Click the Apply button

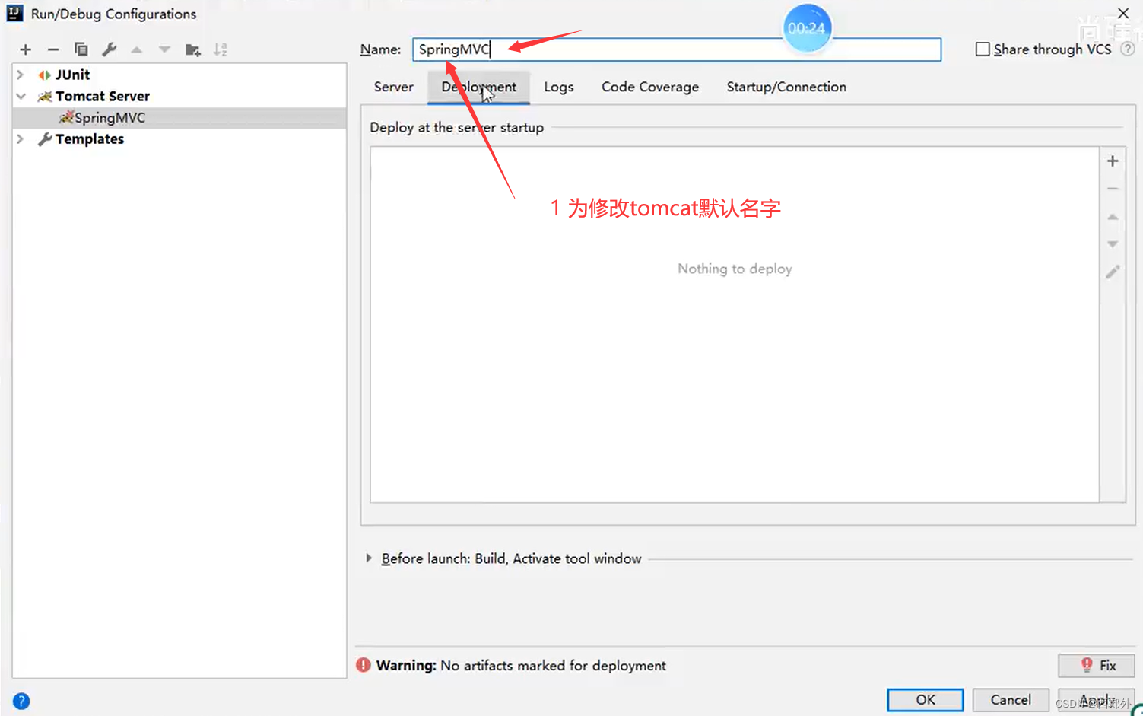tap(1096, 699)
